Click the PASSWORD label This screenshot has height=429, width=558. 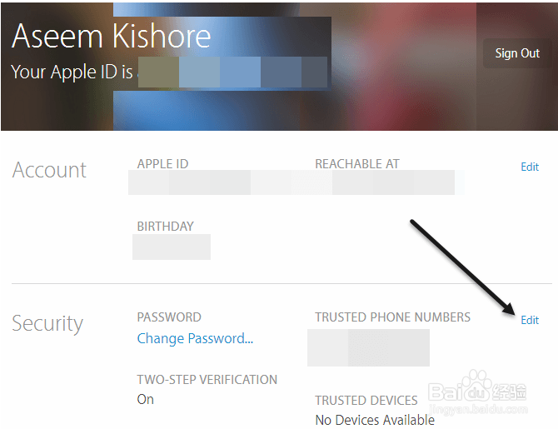click(x=169, y=317)
